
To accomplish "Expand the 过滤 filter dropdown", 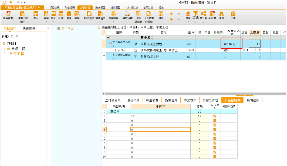I will click(x=195, y=16).
